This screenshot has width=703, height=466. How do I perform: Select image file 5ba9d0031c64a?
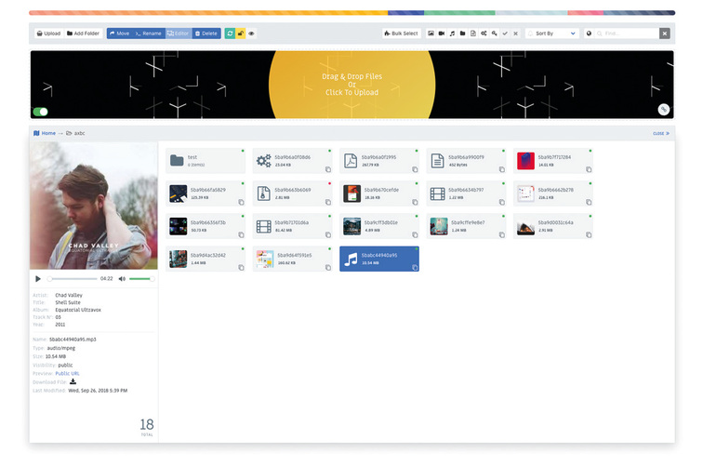pyautogui.click(x=553, y=226)
